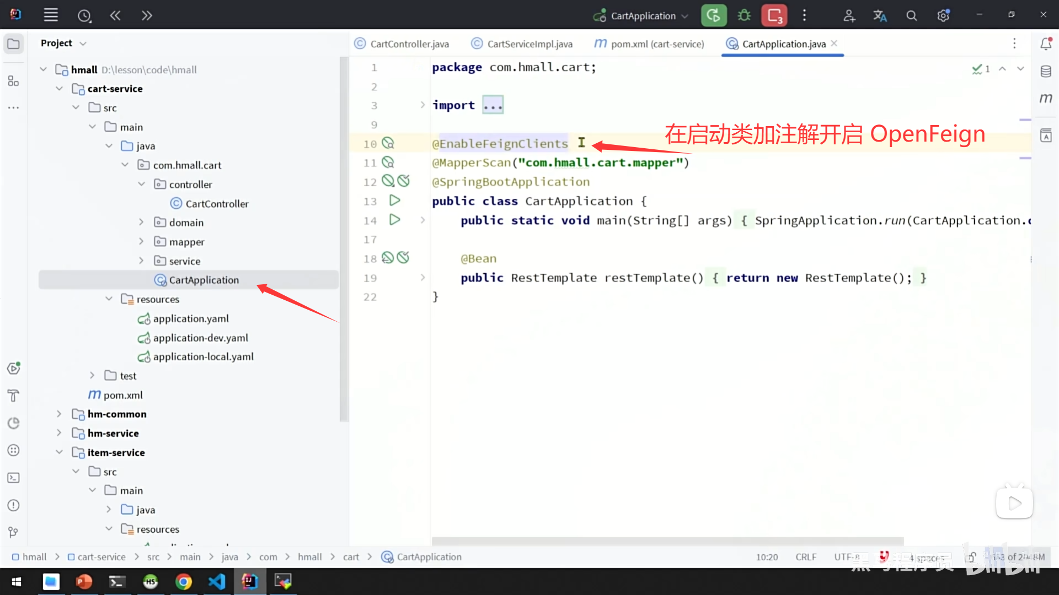This screenshot has height=595, width=1059.
Task: Click the Debug bug icon
Action: [744, 15]
